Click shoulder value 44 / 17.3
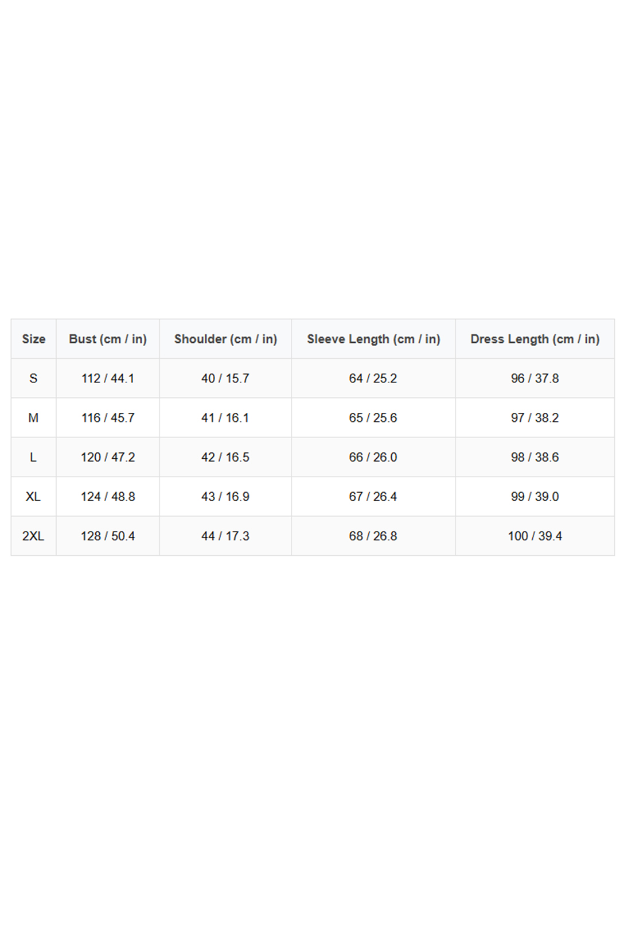 225,536
